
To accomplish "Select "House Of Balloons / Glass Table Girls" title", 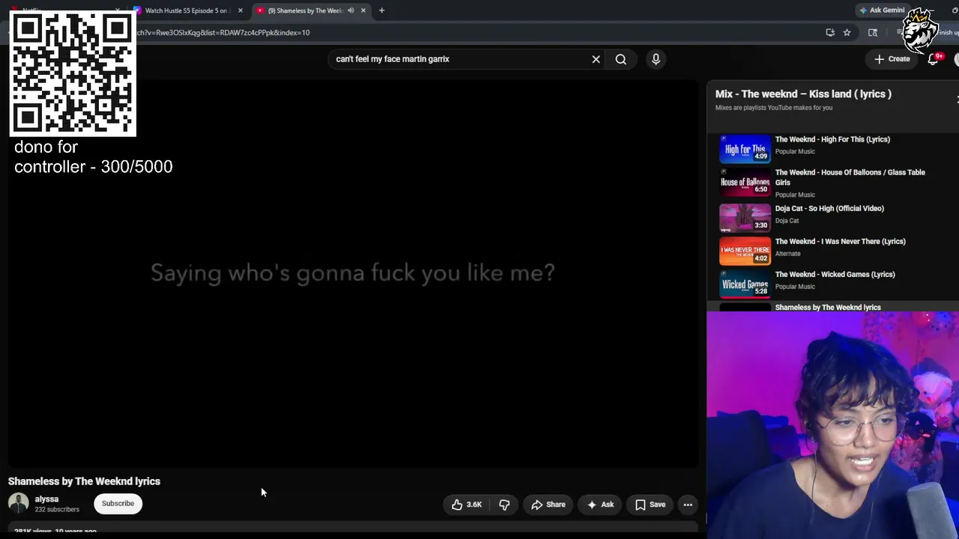I will 850,177.
